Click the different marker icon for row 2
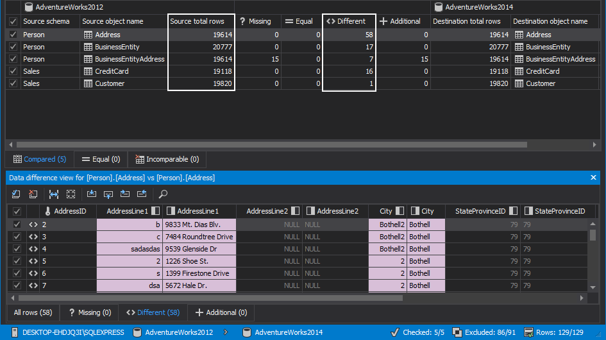Viewport: 606px width, 340px height. click(x=33, y=225)
